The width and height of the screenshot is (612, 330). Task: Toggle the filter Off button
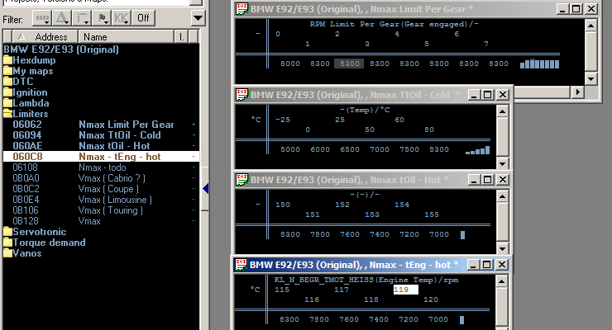(143, 18)
